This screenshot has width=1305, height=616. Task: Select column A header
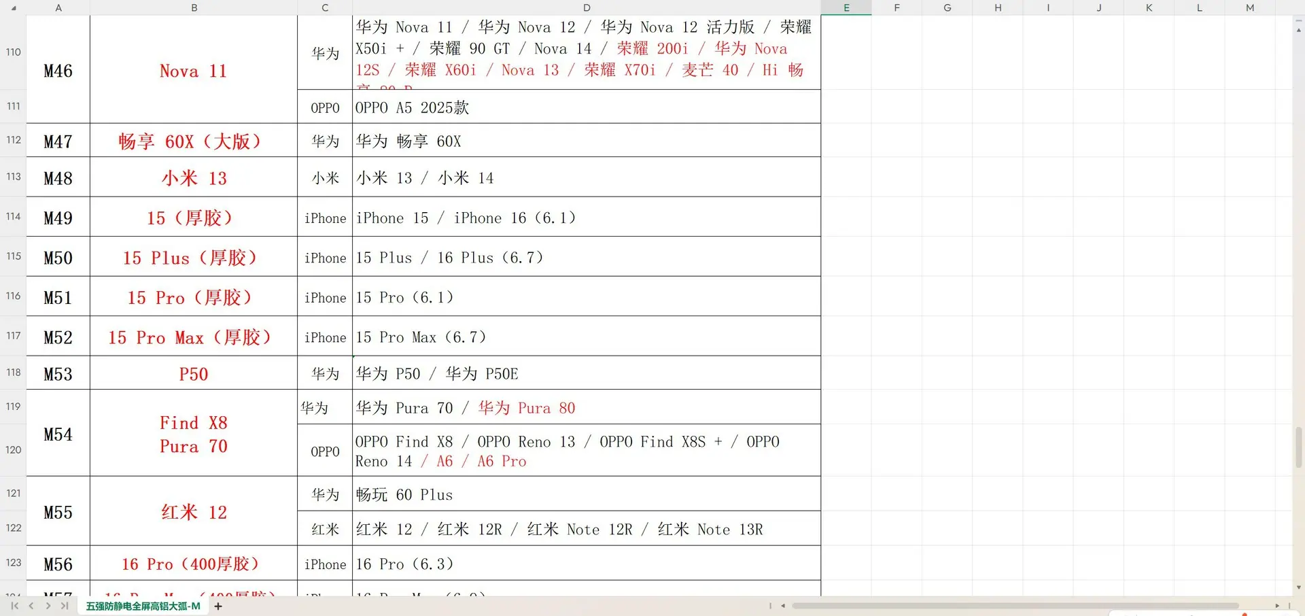coord(58,8)
